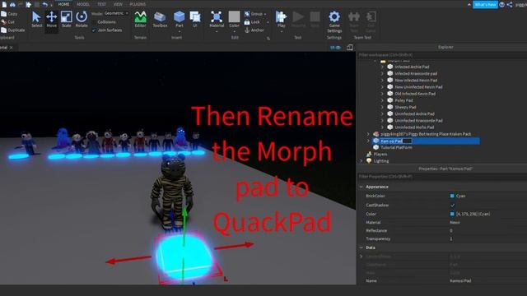The height and width of the screenshot is (296, 527).
Task: Click the Filter workspace search field
Action: [441, 55]
